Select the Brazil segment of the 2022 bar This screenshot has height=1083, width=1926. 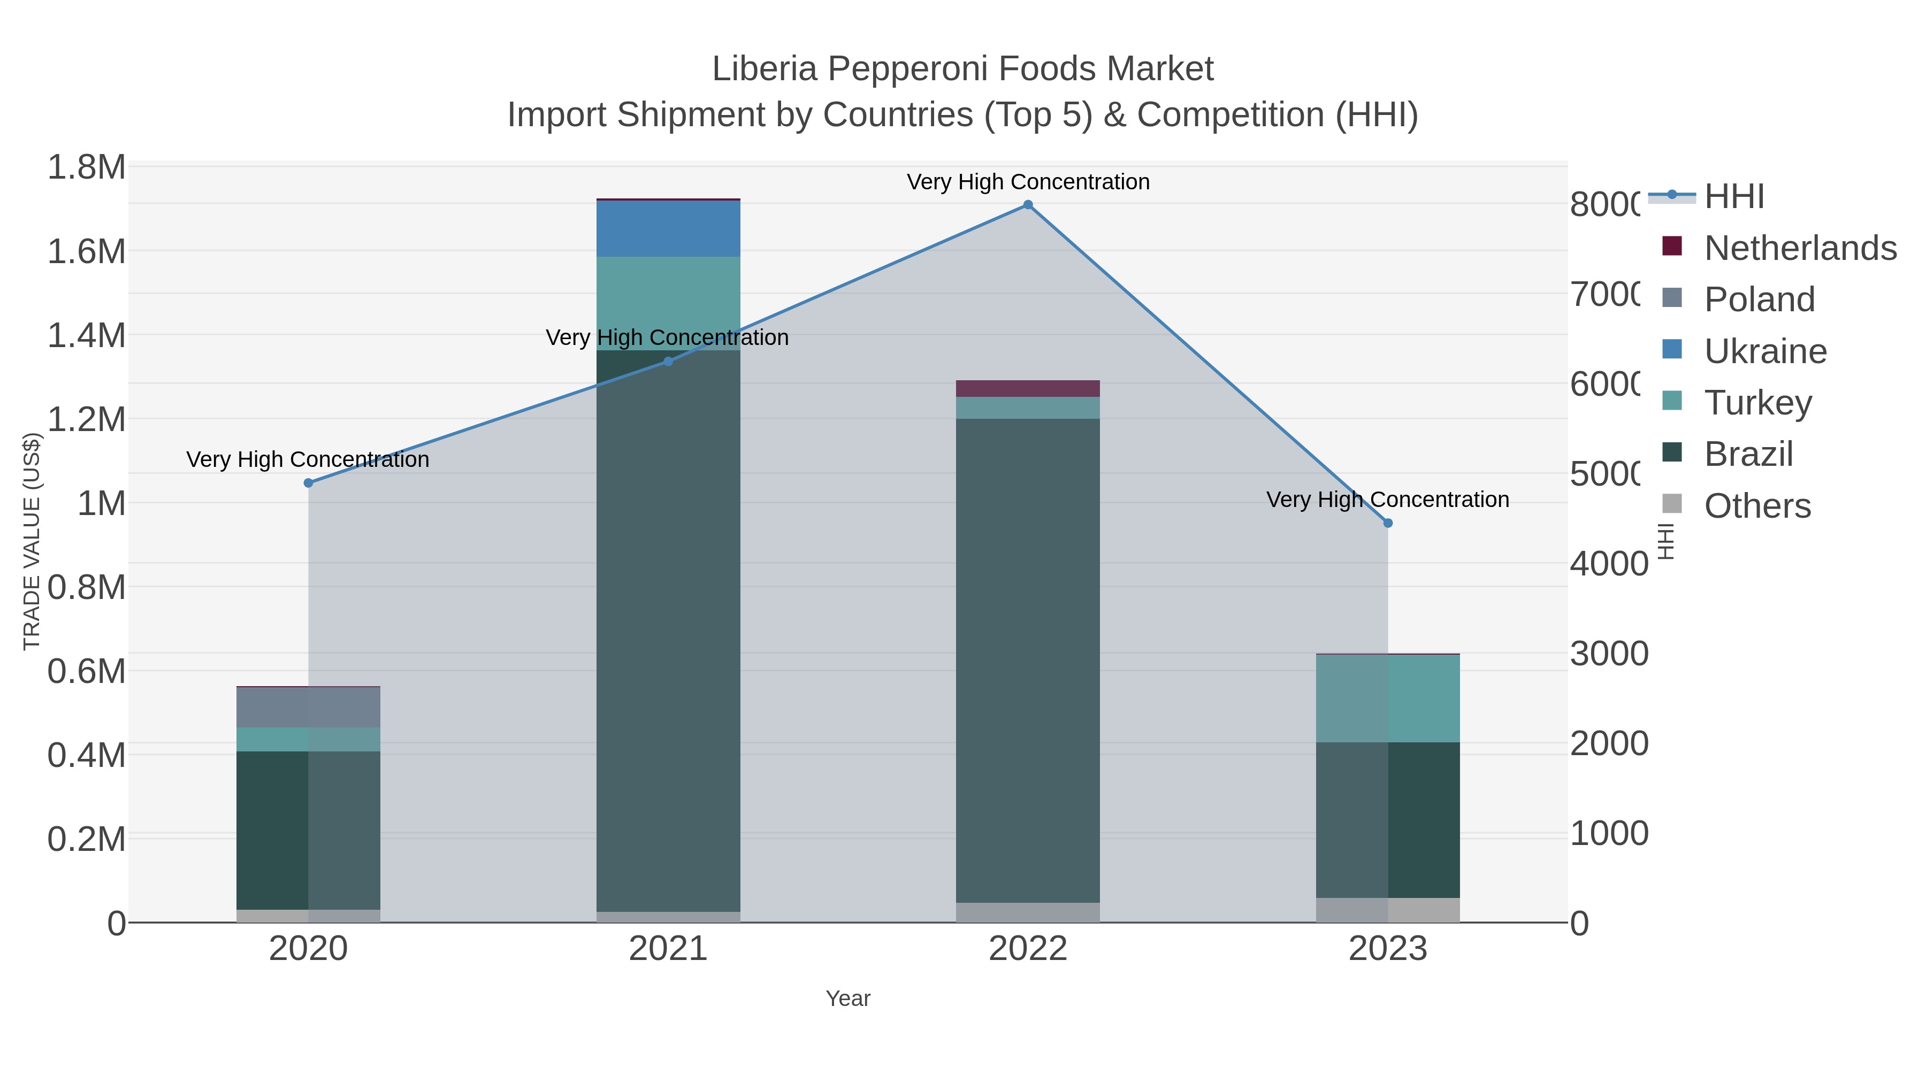click(1028, 660)
